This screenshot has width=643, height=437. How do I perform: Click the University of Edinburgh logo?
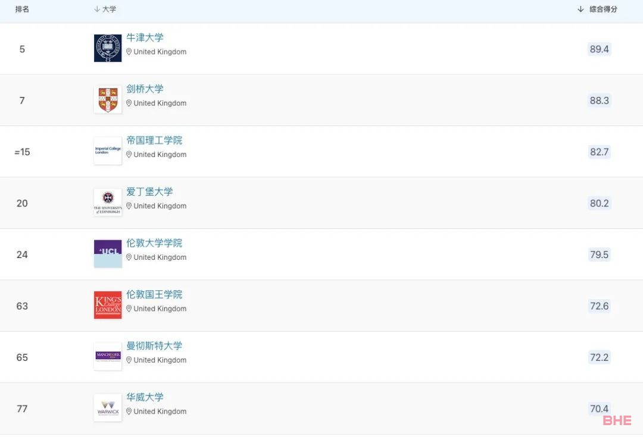[108, 203]
